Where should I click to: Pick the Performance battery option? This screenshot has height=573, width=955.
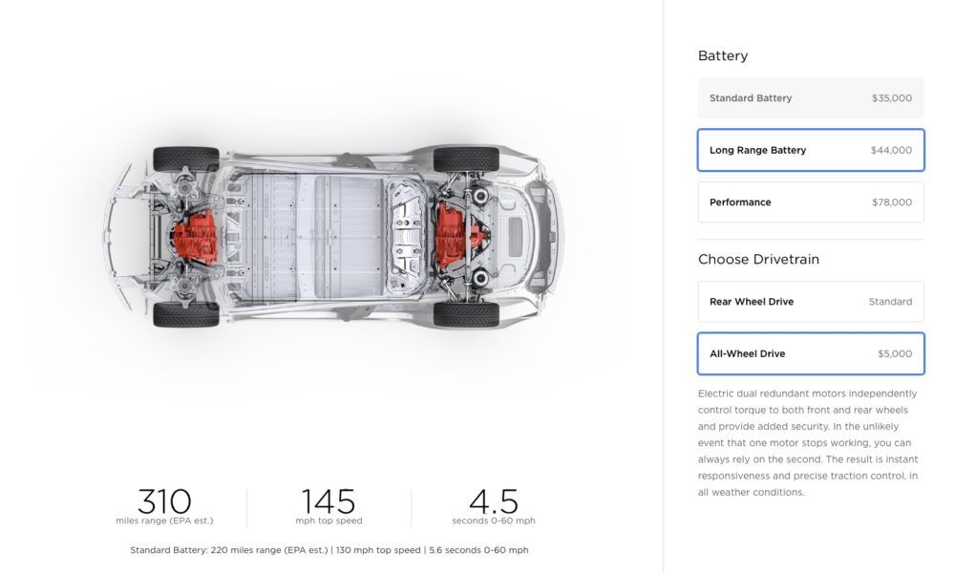click(811, 202)
